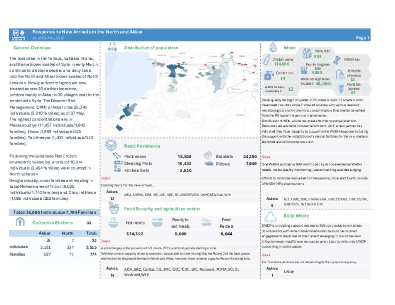This screenshot has height=305, width=395.
Task: Click the Blankets icon
Action: [209, 156]
